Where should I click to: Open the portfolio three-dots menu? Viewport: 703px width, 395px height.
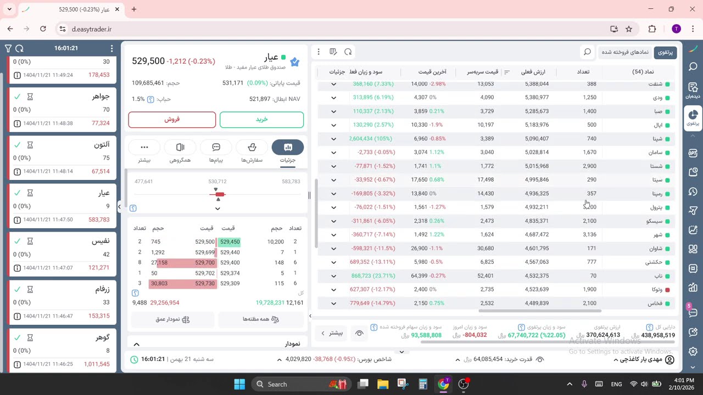[x=319, y=52]
